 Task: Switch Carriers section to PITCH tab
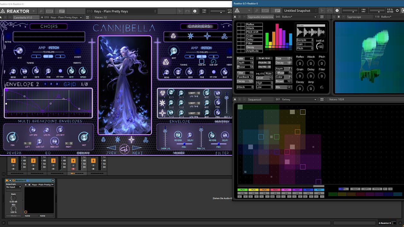206,48
